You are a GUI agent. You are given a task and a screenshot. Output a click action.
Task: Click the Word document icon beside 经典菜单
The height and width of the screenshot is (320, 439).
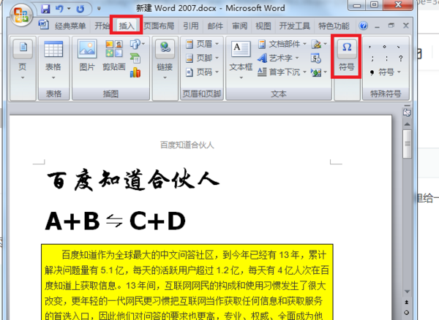43,25
